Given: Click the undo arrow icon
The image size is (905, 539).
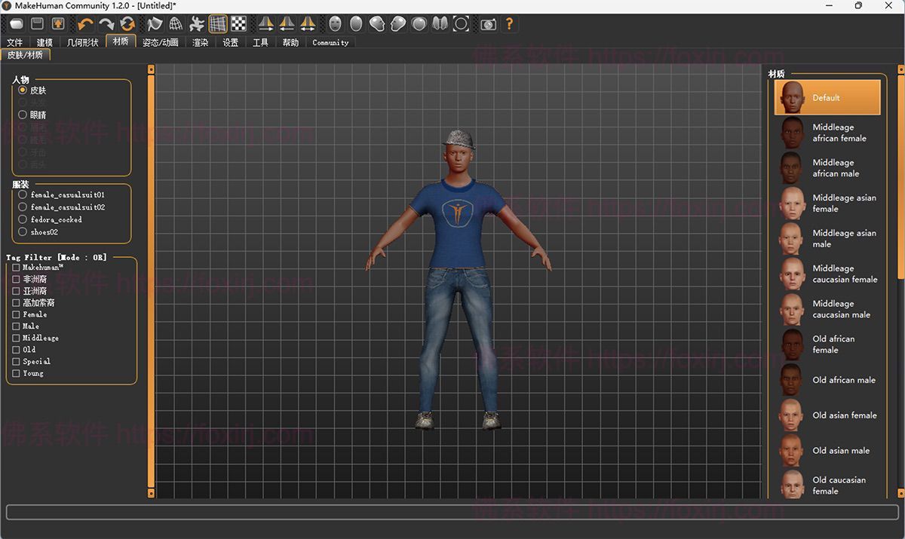Looking at the screenshot, I should (85, 24).
